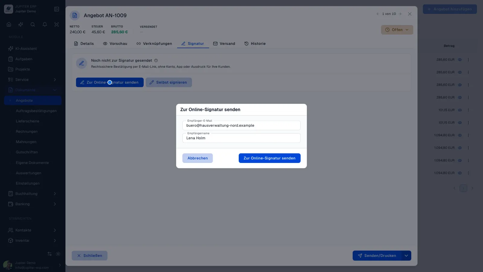Viewport: 483px width, 272px height.
Task: Switch to the Historie tab
Action: 255,44
